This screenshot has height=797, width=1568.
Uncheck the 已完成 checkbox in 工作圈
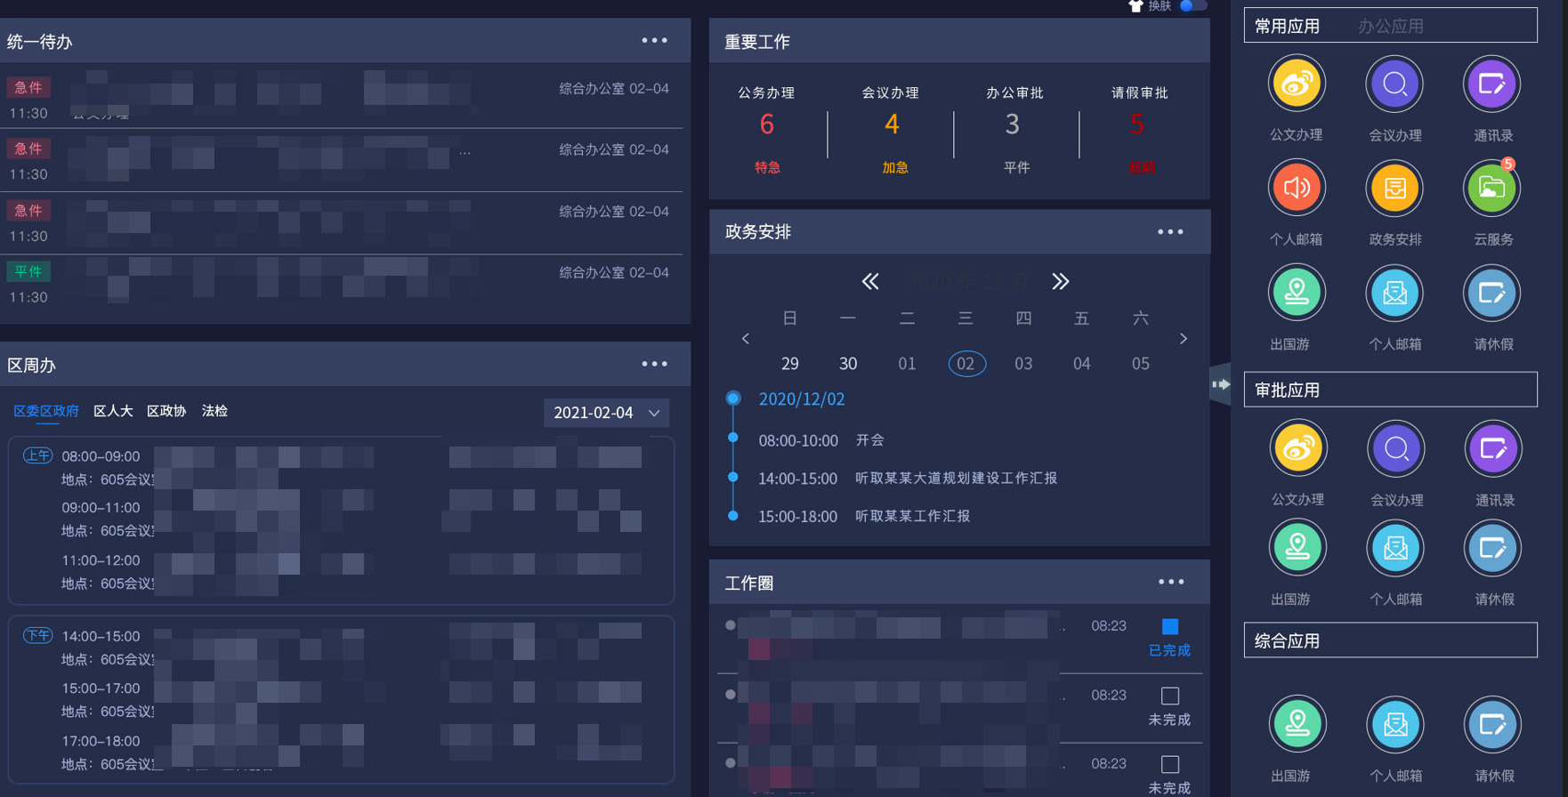coord(1170,626)
